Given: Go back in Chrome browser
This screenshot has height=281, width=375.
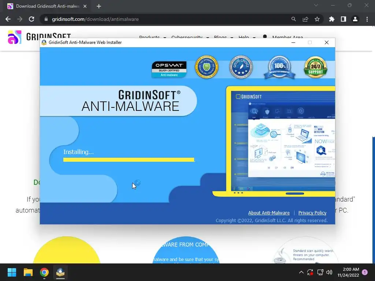Looking at the screenshot, I should click(x=8, y=19).
